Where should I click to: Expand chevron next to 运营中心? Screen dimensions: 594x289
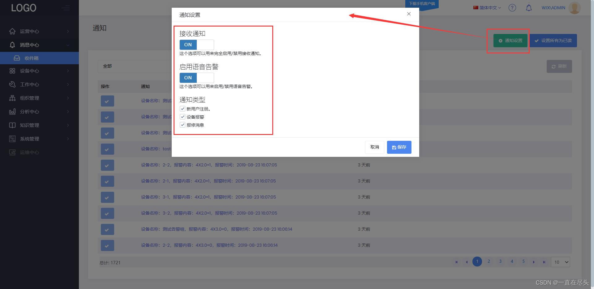pos(68,31)
